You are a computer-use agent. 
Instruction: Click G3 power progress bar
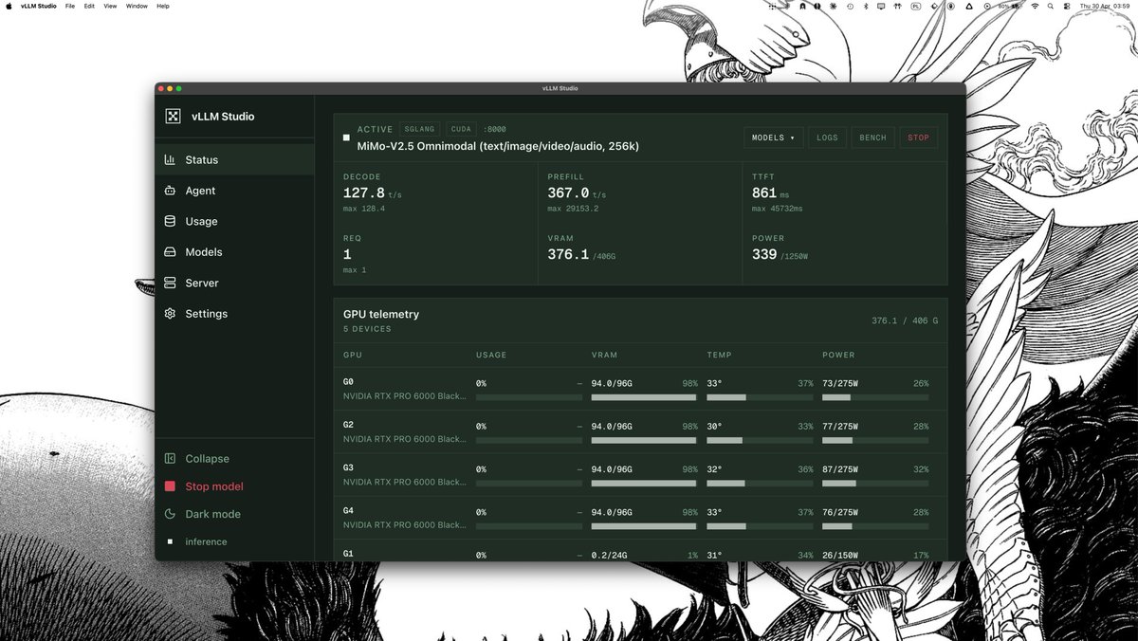pyautogui.click(x=875, y=483)
